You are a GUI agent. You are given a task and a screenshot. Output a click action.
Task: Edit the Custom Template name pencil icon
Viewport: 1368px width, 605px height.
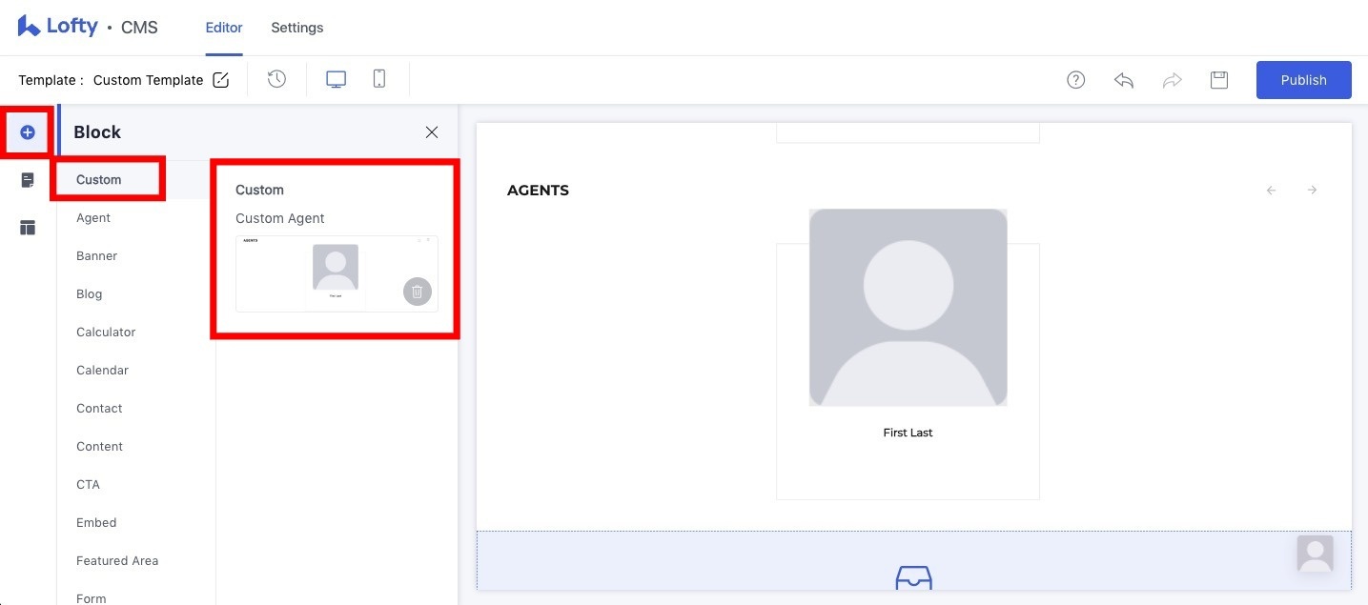coord(221,80)
